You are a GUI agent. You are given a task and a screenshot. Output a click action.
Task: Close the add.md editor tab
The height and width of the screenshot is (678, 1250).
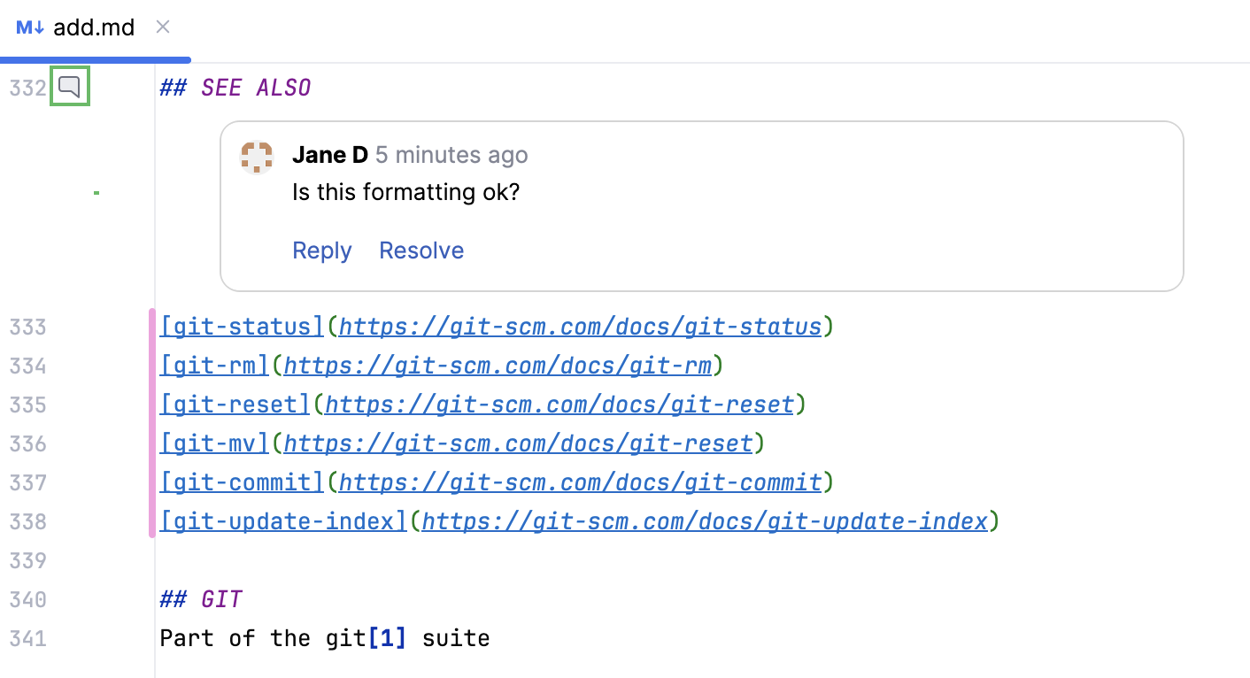(x=163, y=27)
